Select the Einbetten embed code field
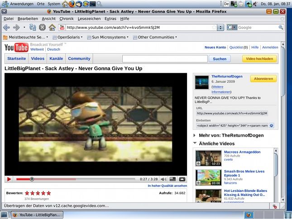This screenshot has height=219, width=292. click(232, 126)
